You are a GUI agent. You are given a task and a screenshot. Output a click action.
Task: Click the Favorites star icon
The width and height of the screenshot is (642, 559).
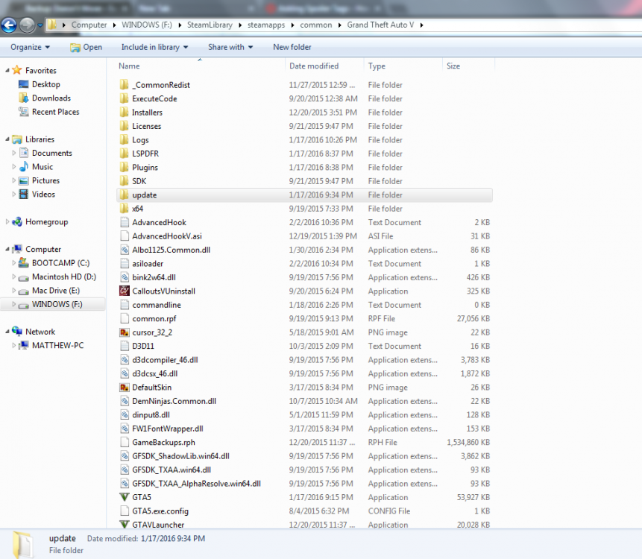[17, 70]
